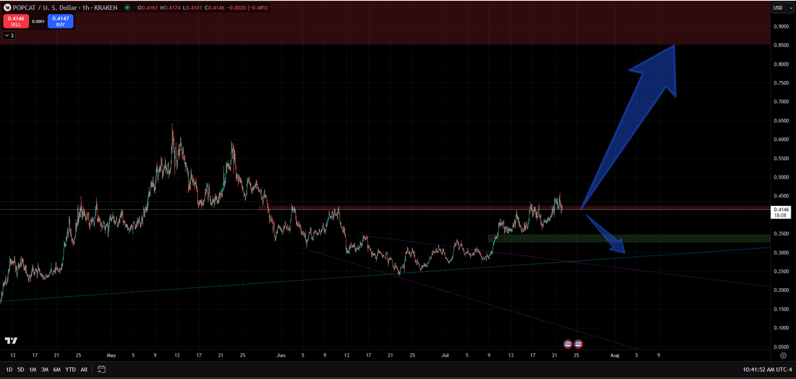Click the May label on time axis
The width and height of the screenshot is (796, 379).
click(111, 355)
